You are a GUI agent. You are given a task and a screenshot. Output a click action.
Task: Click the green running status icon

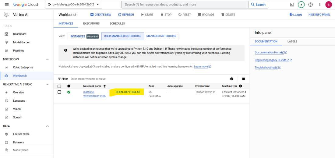pyautogui.click(x=69, y=92)
